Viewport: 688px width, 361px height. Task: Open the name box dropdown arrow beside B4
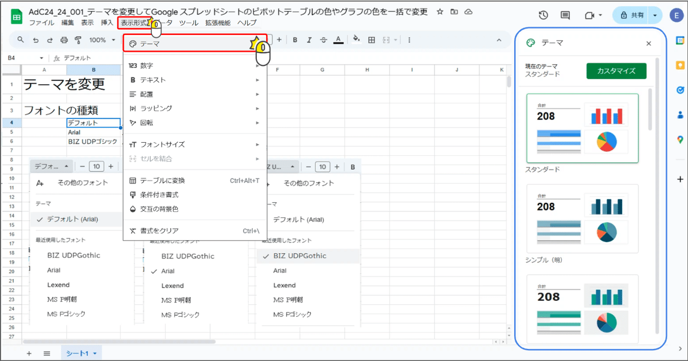click(41, 58)
